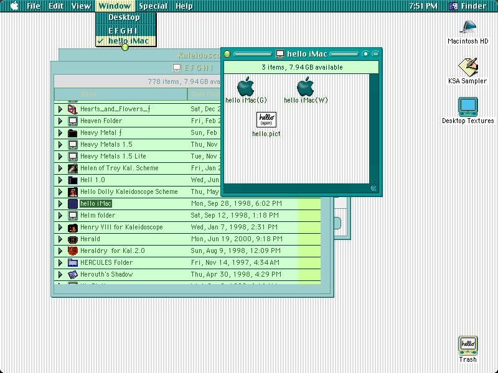Select the Trash icon on the desktop

point(468,346)
